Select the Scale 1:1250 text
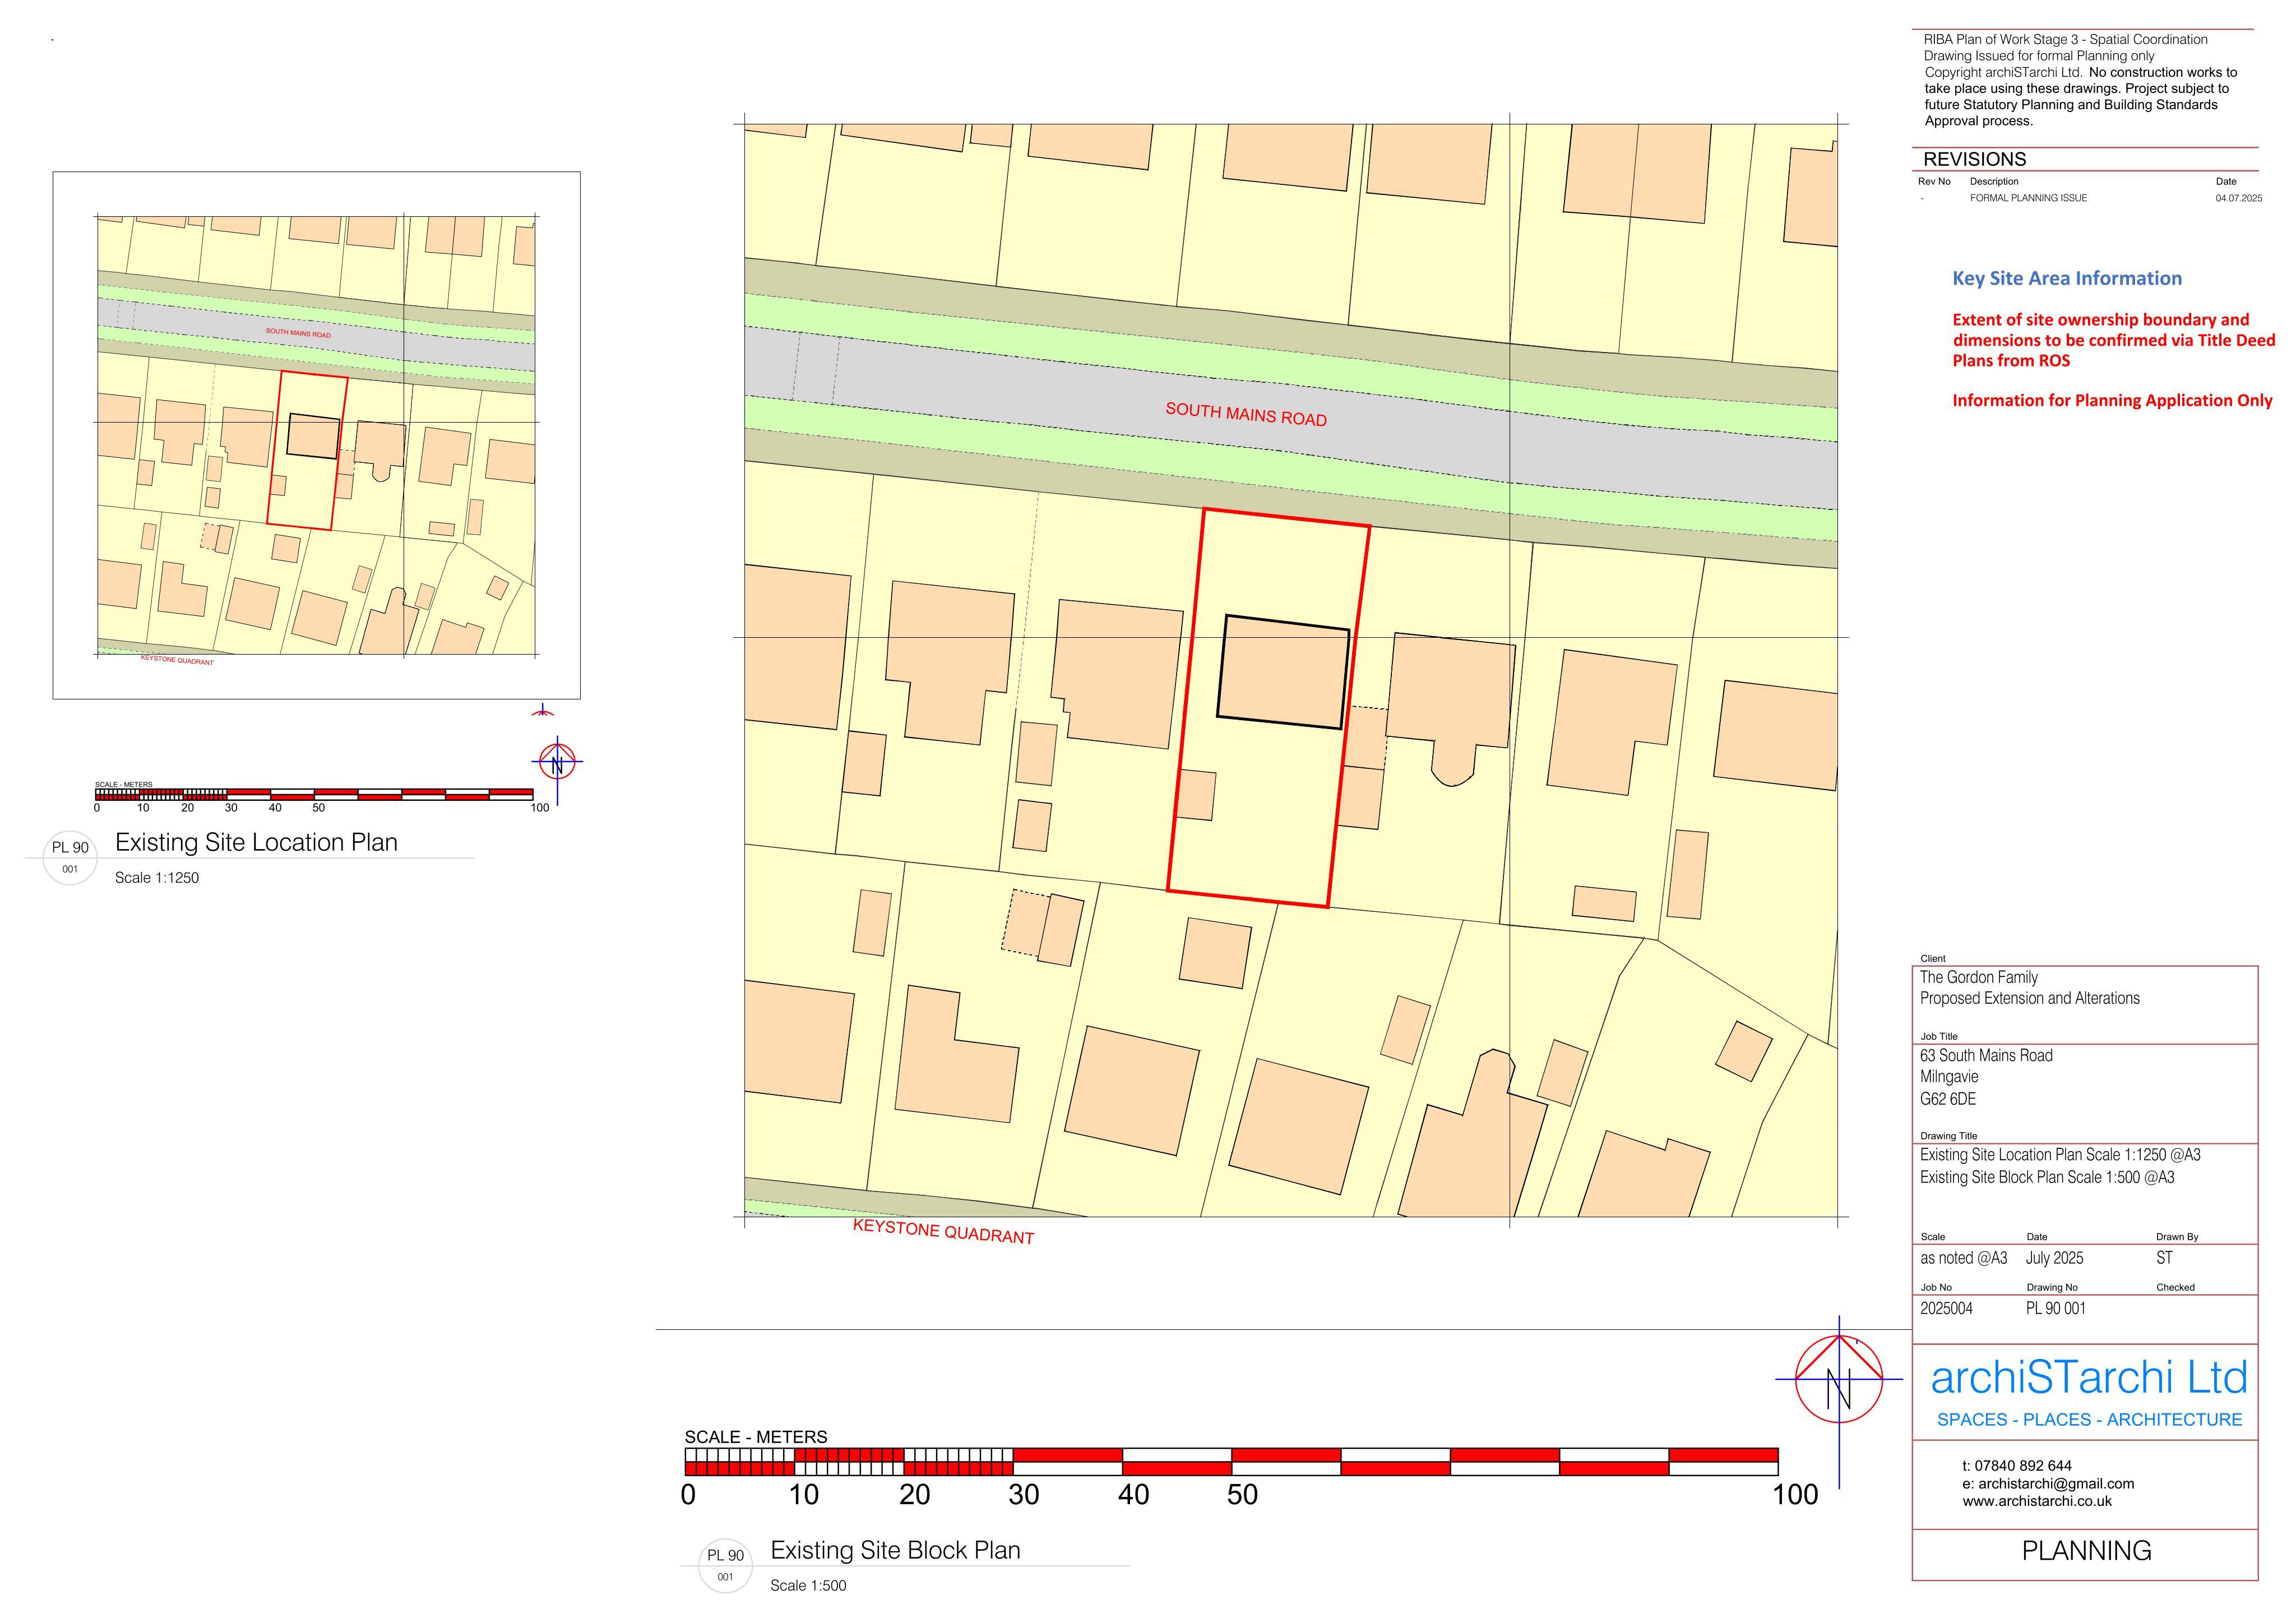The width and height of the screenshot is (2296, 1623). click(x=157, y=878)
